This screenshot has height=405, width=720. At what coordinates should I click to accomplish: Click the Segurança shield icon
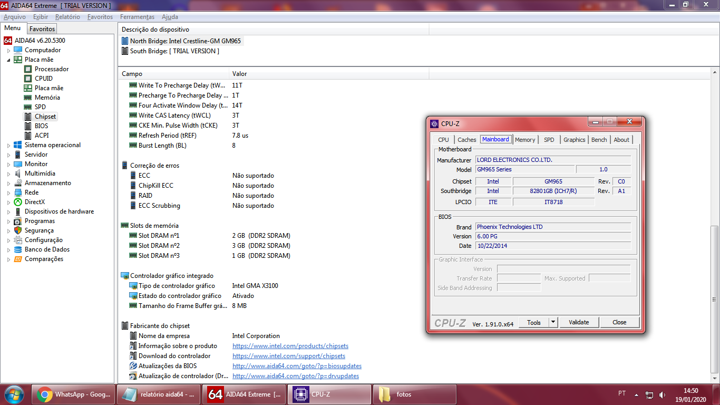(18, 230)
